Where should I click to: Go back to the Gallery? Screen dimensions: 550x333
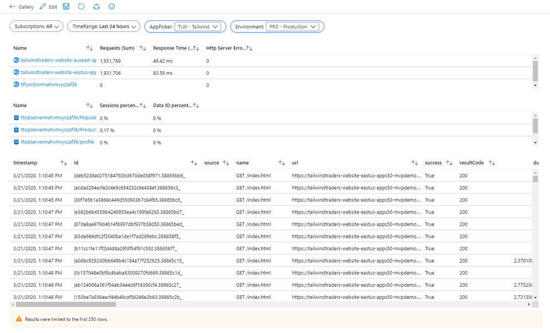coord(21,7)
